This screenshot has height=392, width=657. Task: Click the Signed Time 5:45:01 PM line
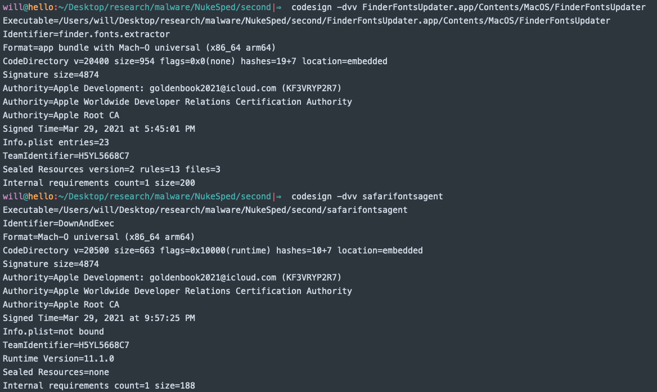[99, 129]
